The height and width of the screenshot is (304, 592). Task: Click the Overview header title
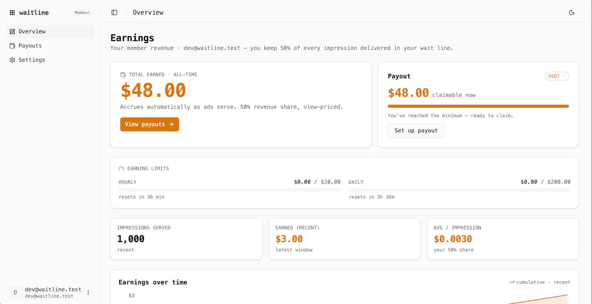pos(148,13)
